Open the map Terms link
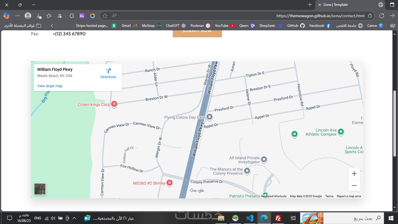This screenshot has width=398, height=224. (x=329, y=196)
